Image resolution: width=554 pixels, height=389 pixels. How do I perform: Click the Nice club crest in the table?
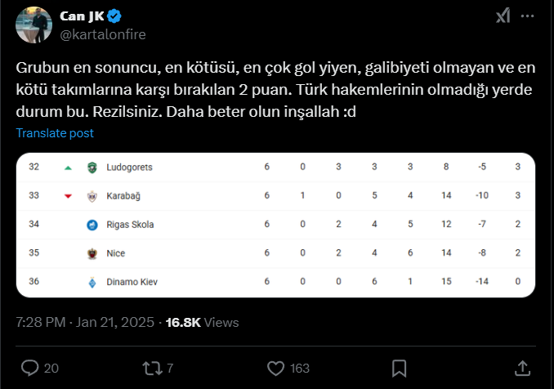[92, 253]
